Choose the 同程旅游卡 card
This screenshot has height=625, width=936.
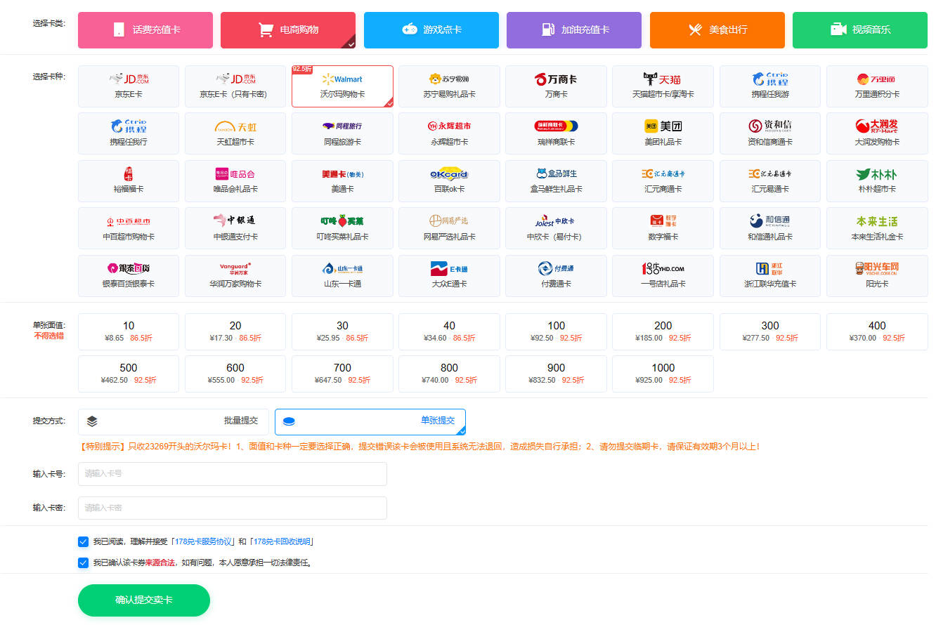point(342,133)
